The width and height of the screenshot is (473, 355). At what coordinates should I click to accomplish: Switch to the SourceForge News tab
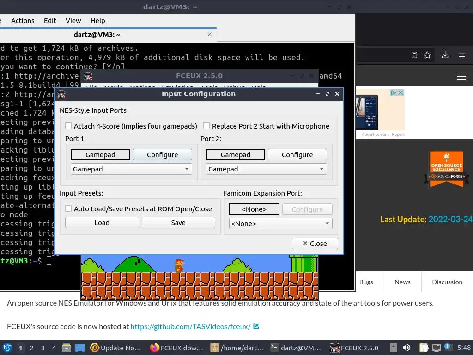[402, 282]
